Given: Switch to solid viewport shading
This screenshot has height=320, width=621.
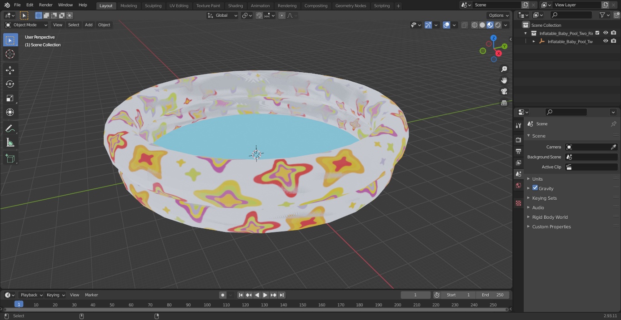Looking at the screenshot, I should [482, 25].
